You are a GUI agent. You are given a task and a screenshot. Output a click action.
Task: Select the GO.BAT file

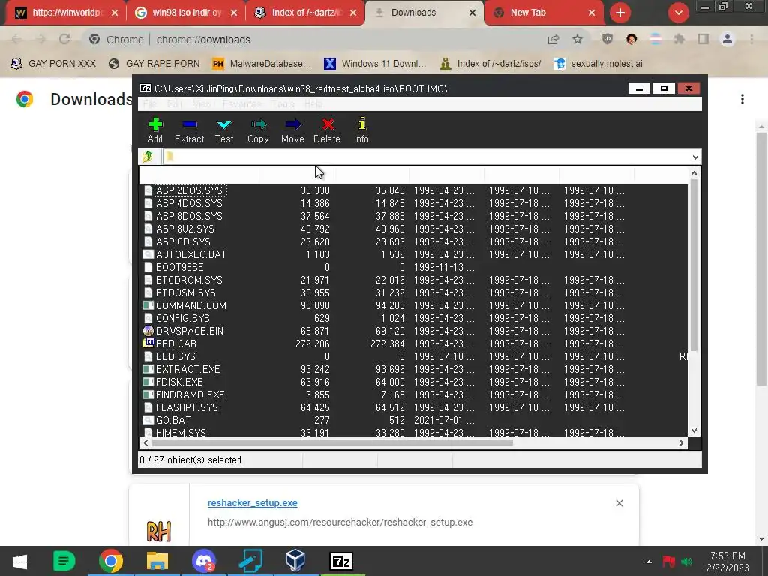tap(173, 420)
